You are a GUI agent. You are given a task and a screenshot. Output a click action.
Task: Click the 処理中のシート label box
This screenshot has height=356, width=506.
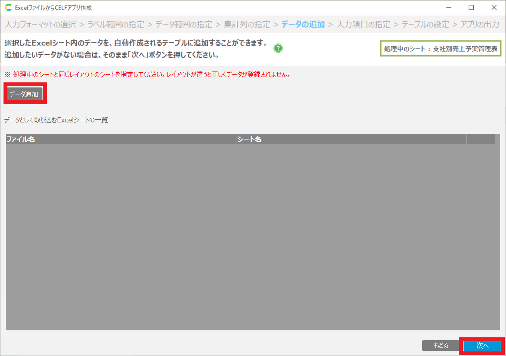(x=441, y=49)
